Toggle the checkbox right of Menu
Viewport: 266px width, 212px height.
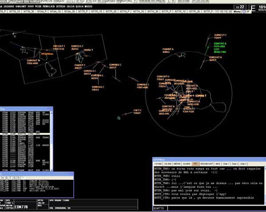click(248, 11)
